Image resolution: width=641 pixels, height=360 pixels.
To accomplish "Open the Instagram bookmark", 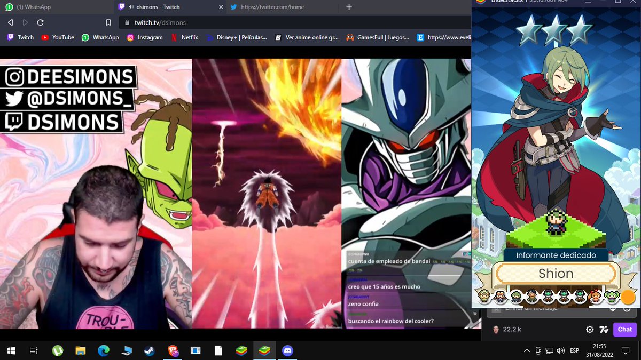I will 145,37.
